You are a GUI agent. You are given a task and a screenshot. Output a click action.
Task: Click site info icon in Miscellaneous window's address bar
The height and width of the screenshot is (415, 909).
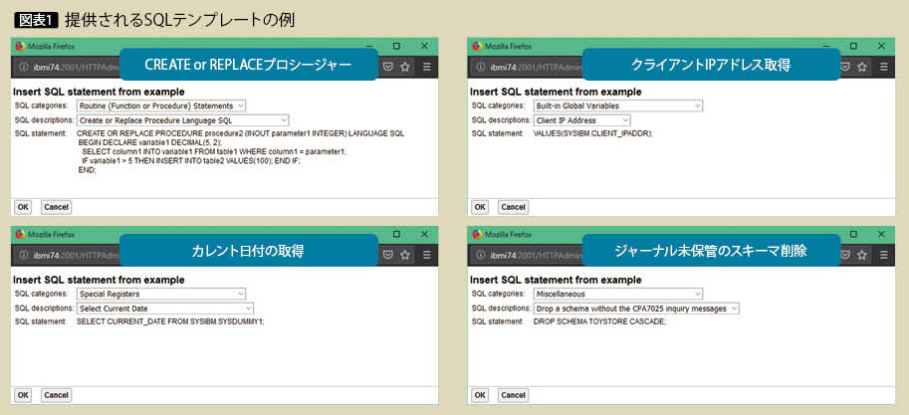click(480, 255)
